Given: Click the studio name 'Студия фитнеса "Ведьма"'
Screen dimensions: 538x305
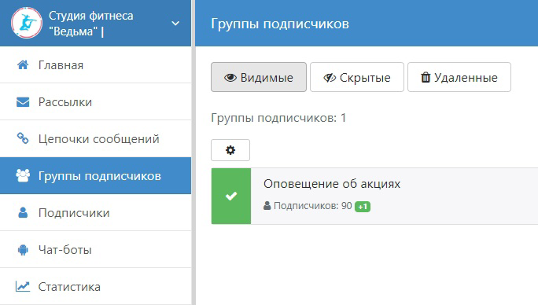Looking at the screenshot, I should [x=90, y=24].
